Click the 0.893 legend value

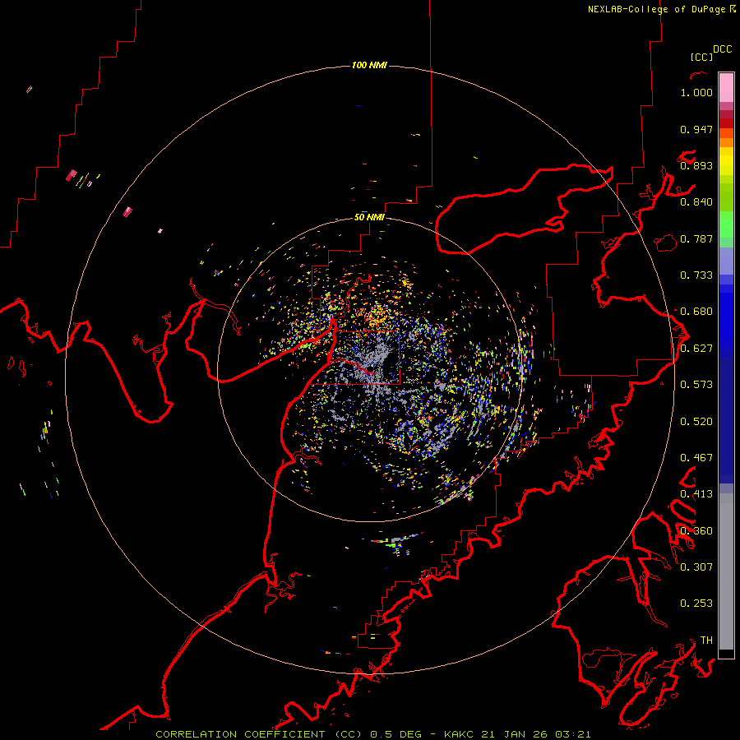coord(696,165)
